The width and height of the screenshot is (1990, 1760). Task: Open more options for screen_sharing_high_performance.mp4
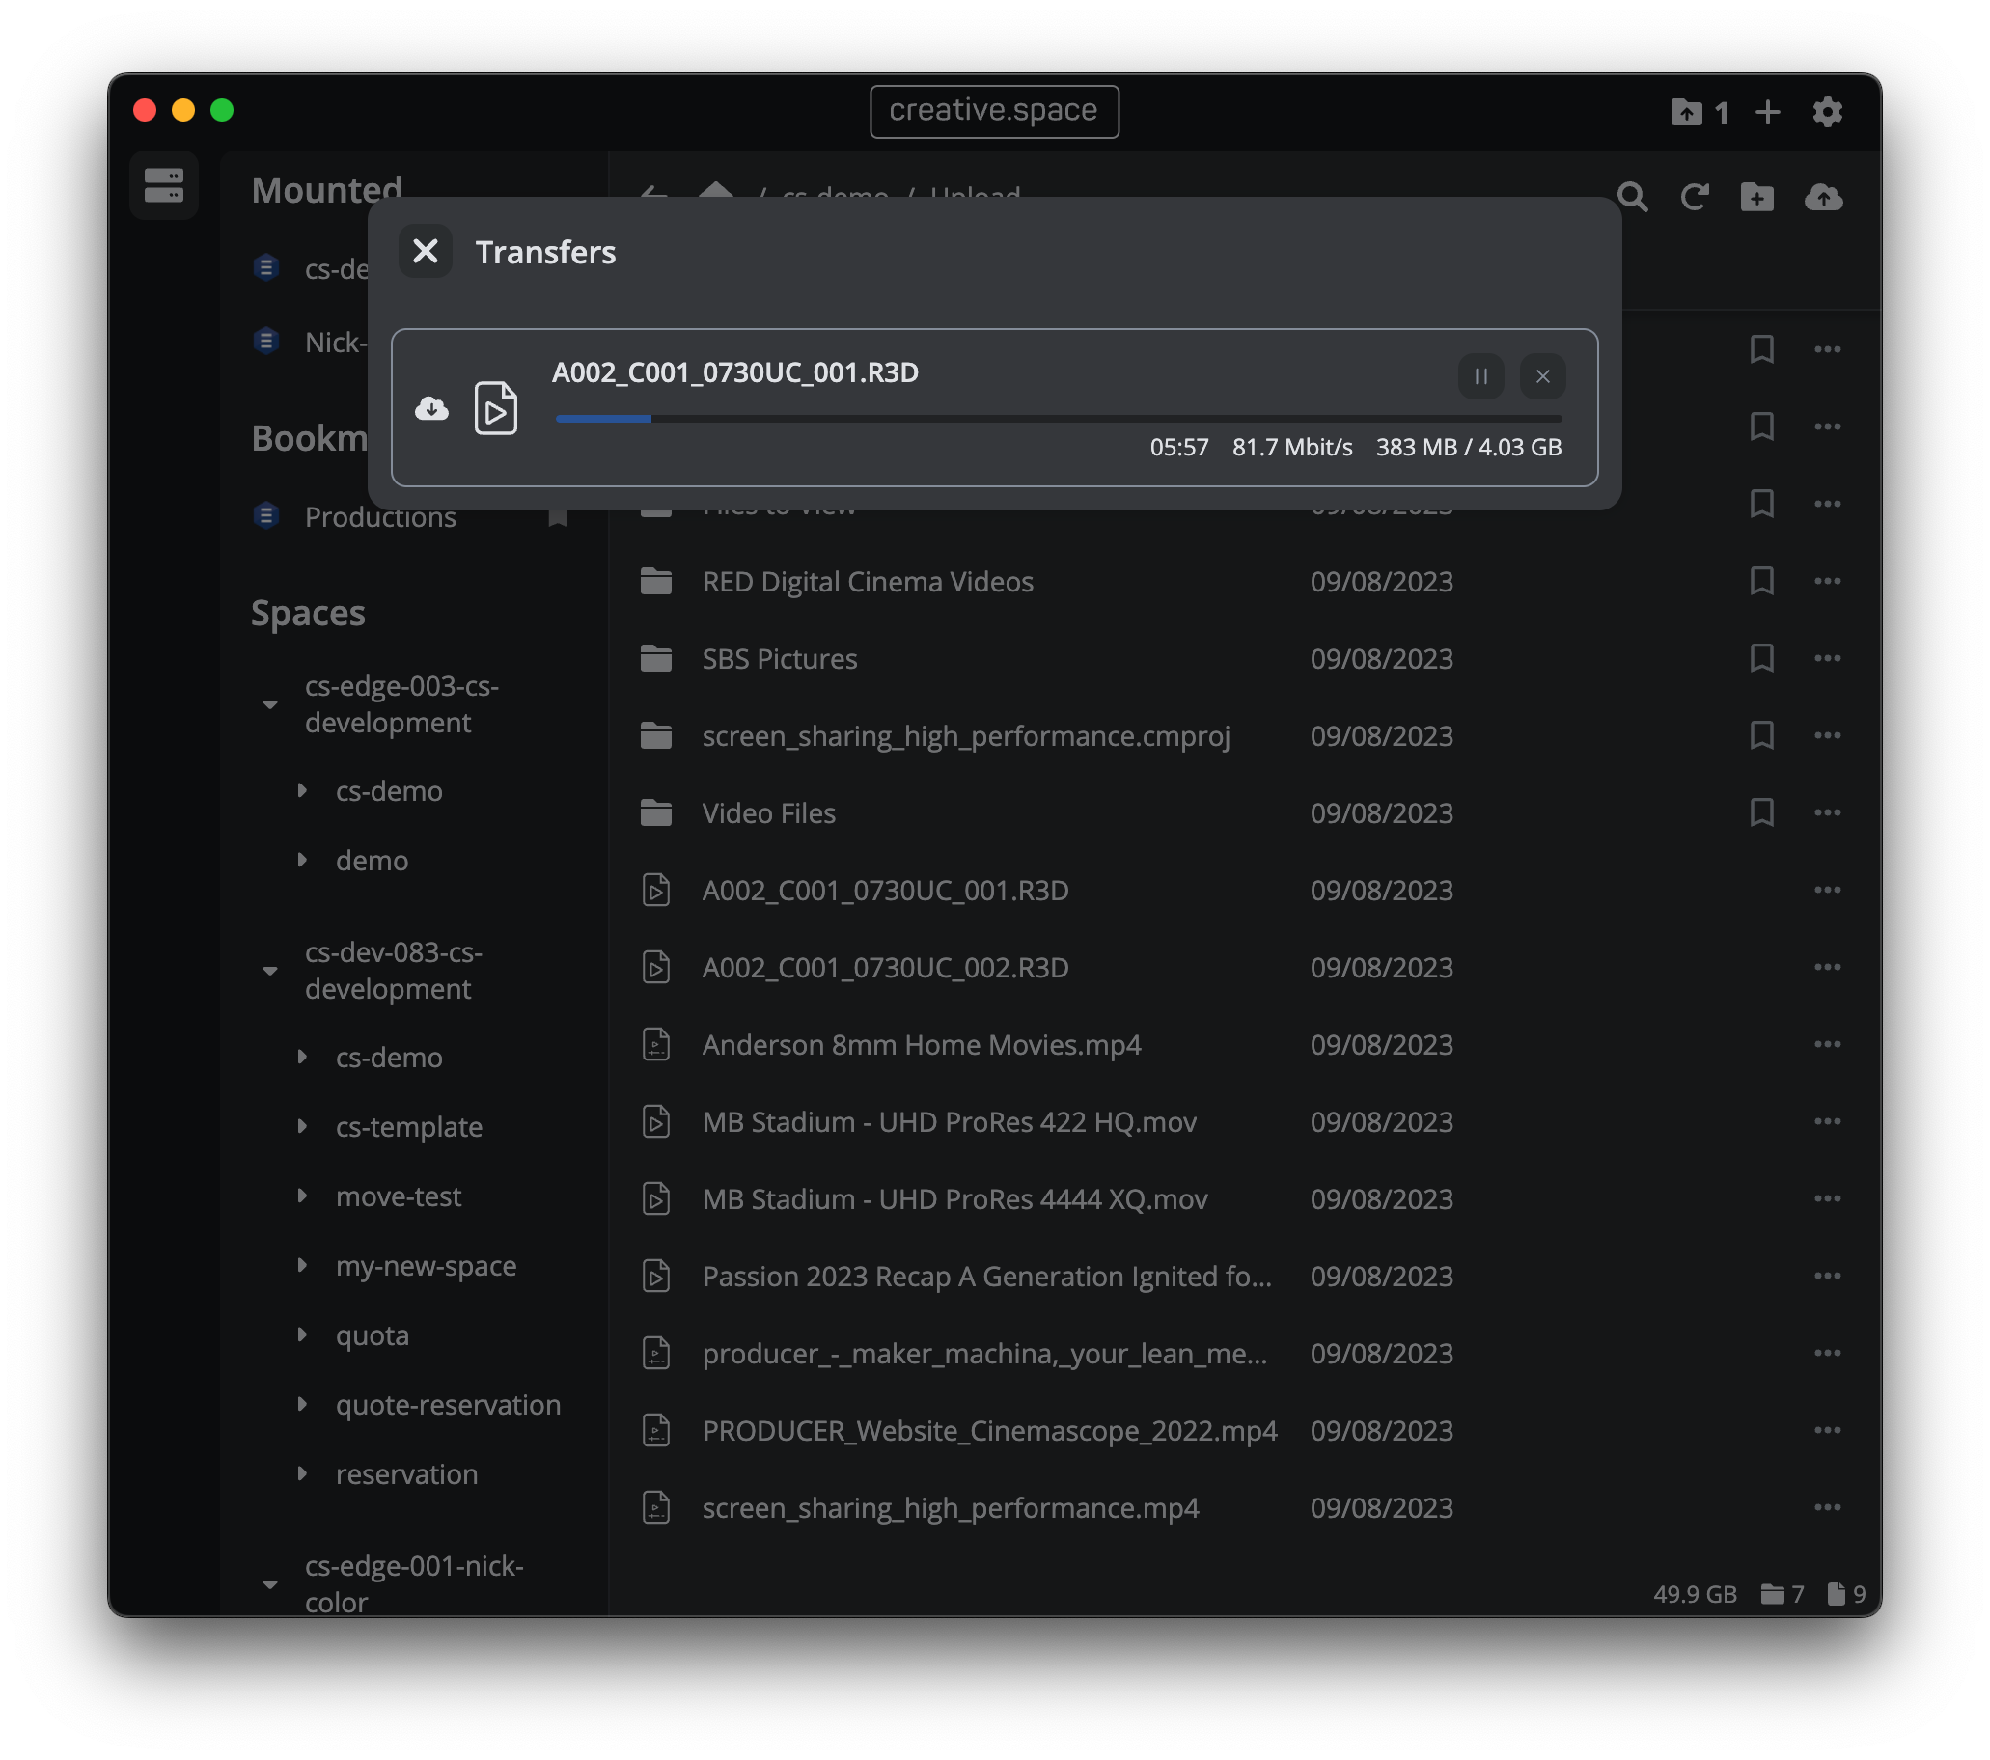[1828, 1507]
